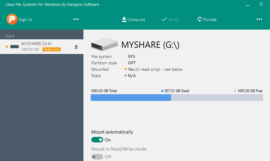
Task: Unmount the selected volume from the toolbar
Action: click(133, 20)
